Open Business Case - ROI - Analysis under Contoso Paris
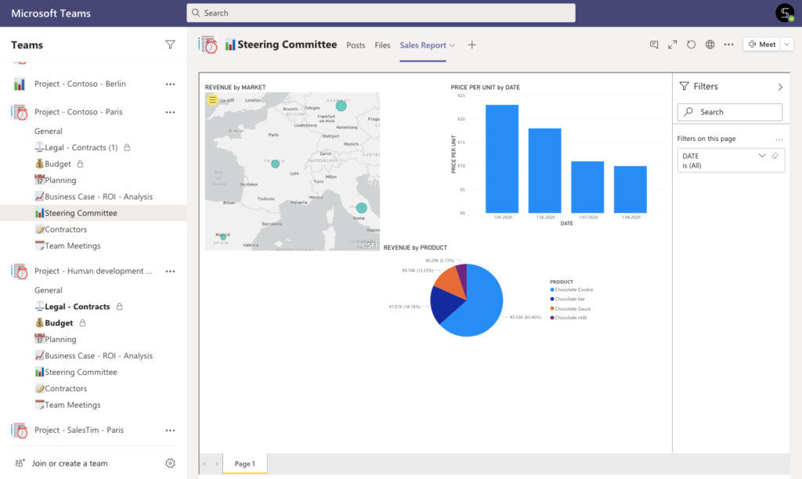Viewport: 802px width, 479px height. [94, 196]
